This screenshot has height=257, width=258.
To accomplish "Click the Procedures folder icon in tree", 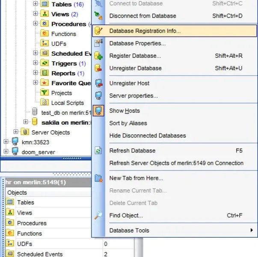I will (44, 24).
